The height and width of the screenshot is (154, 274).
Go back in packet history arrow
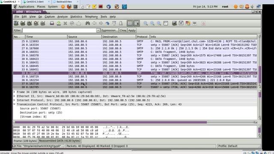tap(94, 23)
